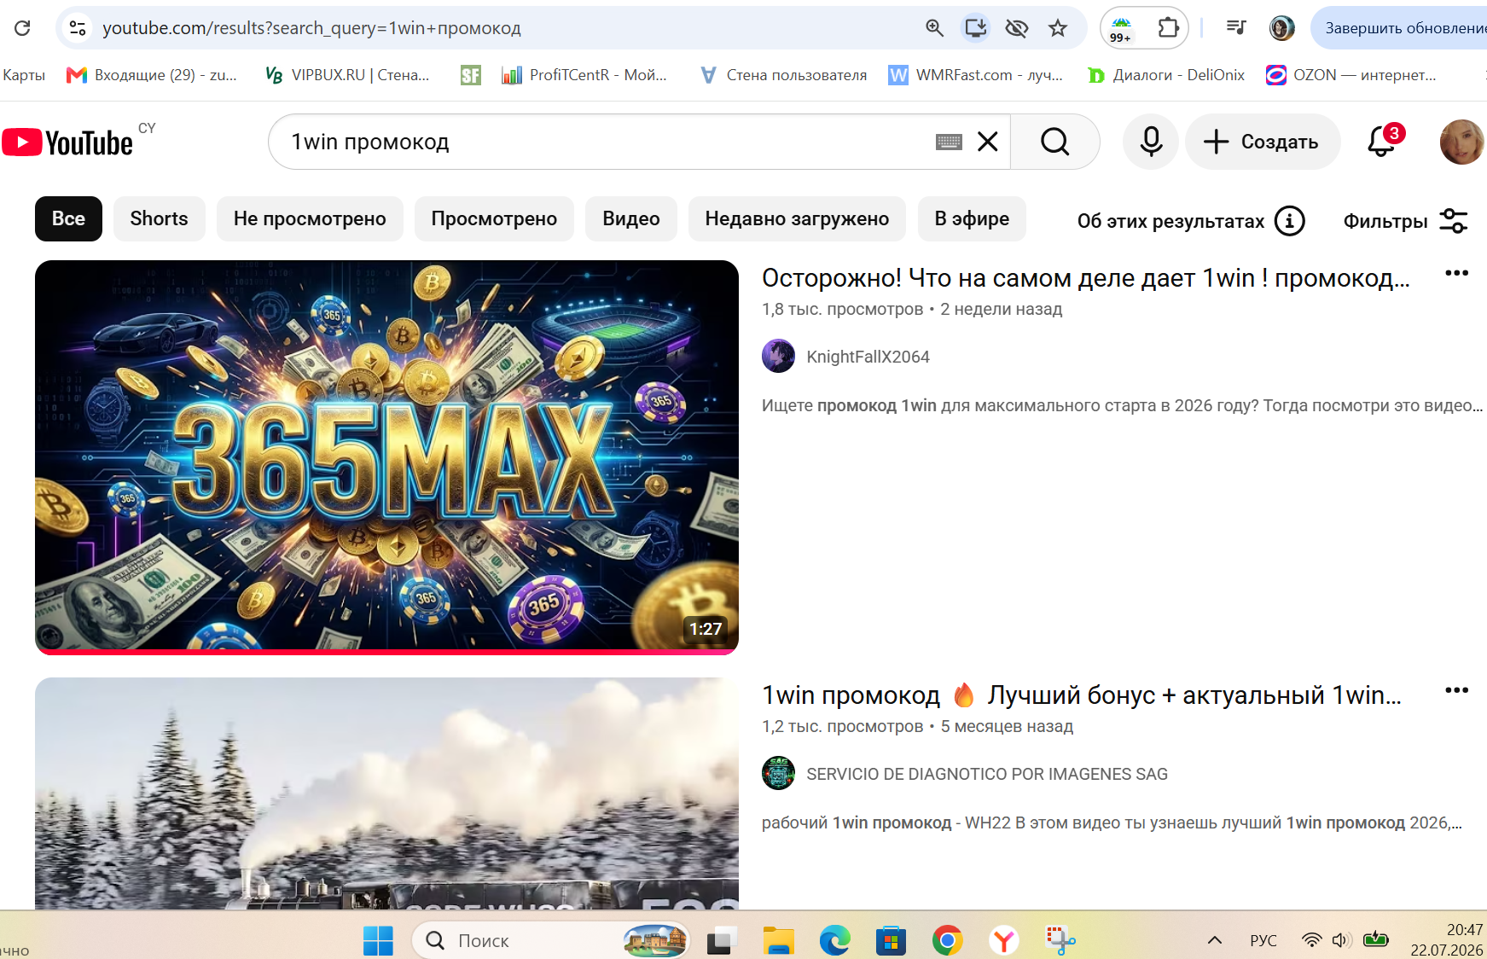
Task: Open Snipping Tool from the taskbar
Action: coord(1060,941)
